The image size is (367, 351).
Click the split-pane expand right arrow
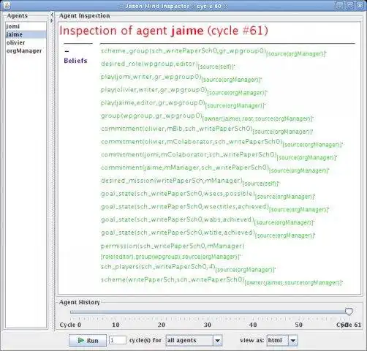pos(51,20)
